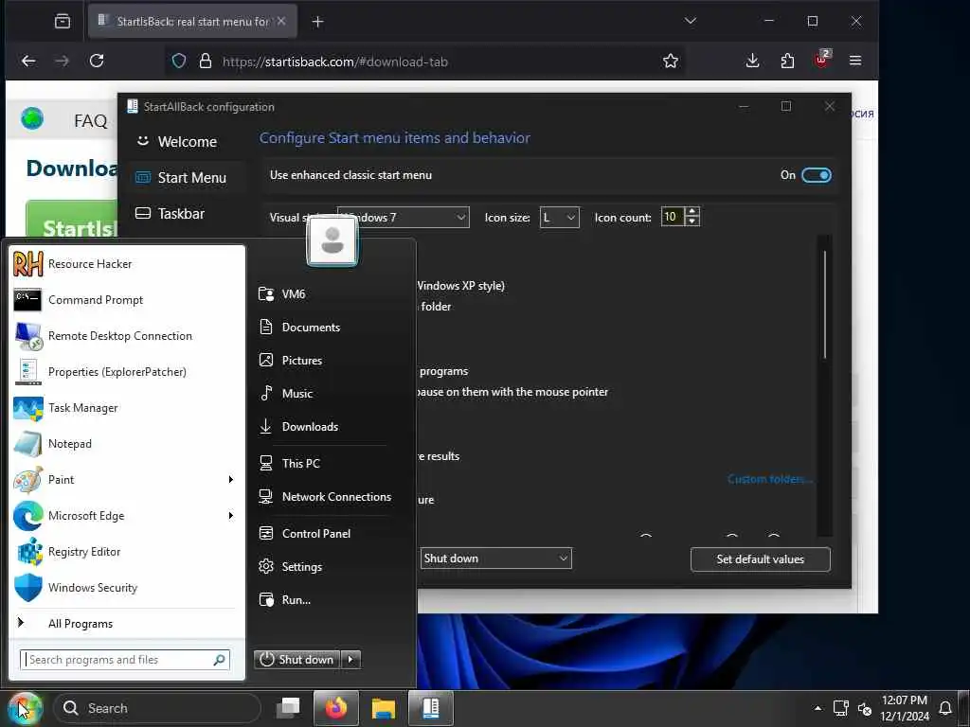This screenshot has width=970, height=727.
Task: Select the Taskbar section
Action: click(187, 213)
